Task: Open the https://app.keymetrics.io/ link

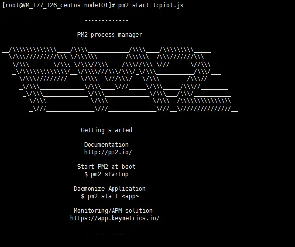Action: [x=115, y=218]
